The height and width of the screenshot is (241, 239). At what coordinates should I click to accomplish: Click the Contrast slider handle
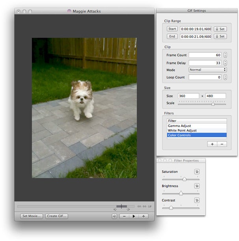pyautogui.click(x=171, y=208)
